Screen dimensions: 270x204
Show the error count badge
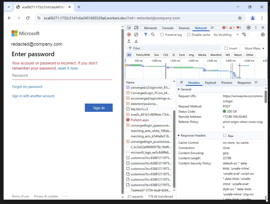coord(225,28)
